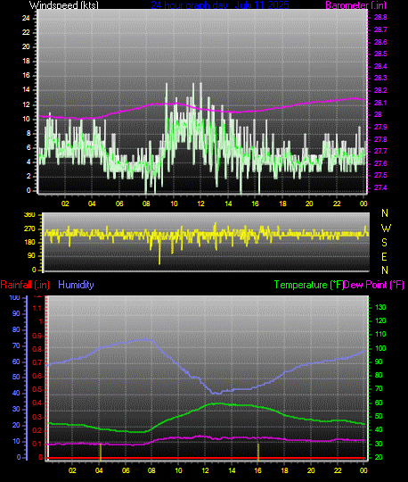Click the "24" value on windspeed axis

click(x=26, y=19)
